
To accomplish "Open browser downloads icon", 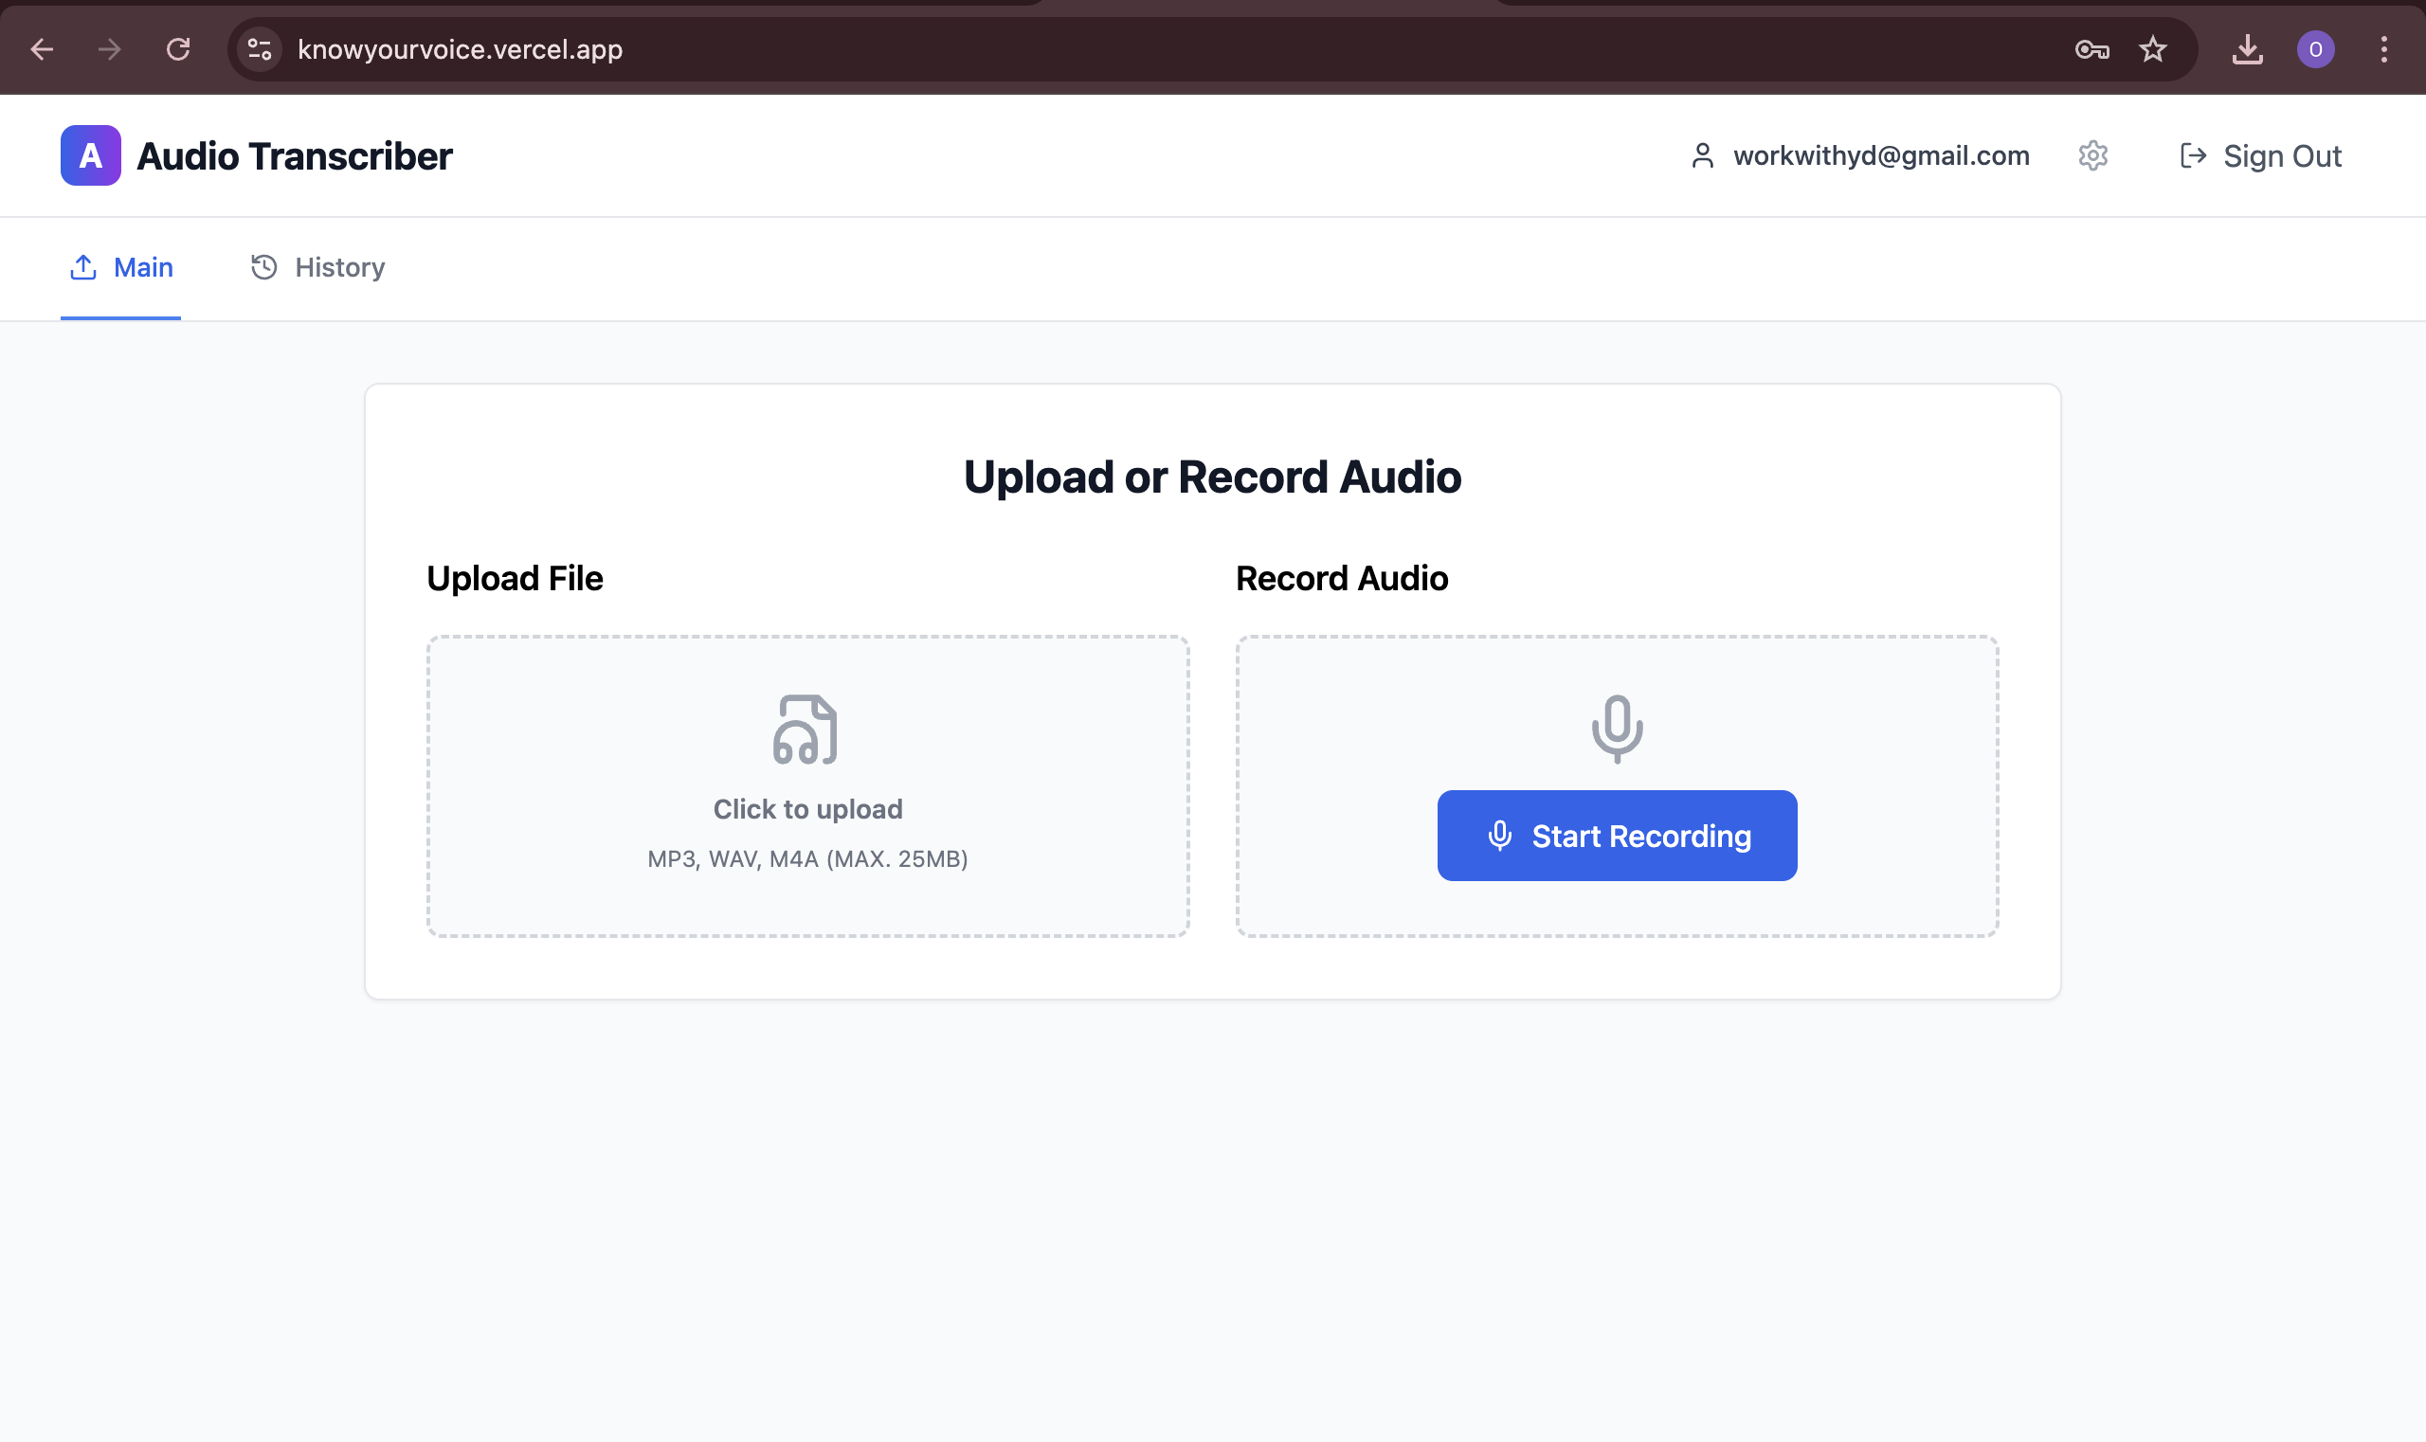I will coord(2247,49).
